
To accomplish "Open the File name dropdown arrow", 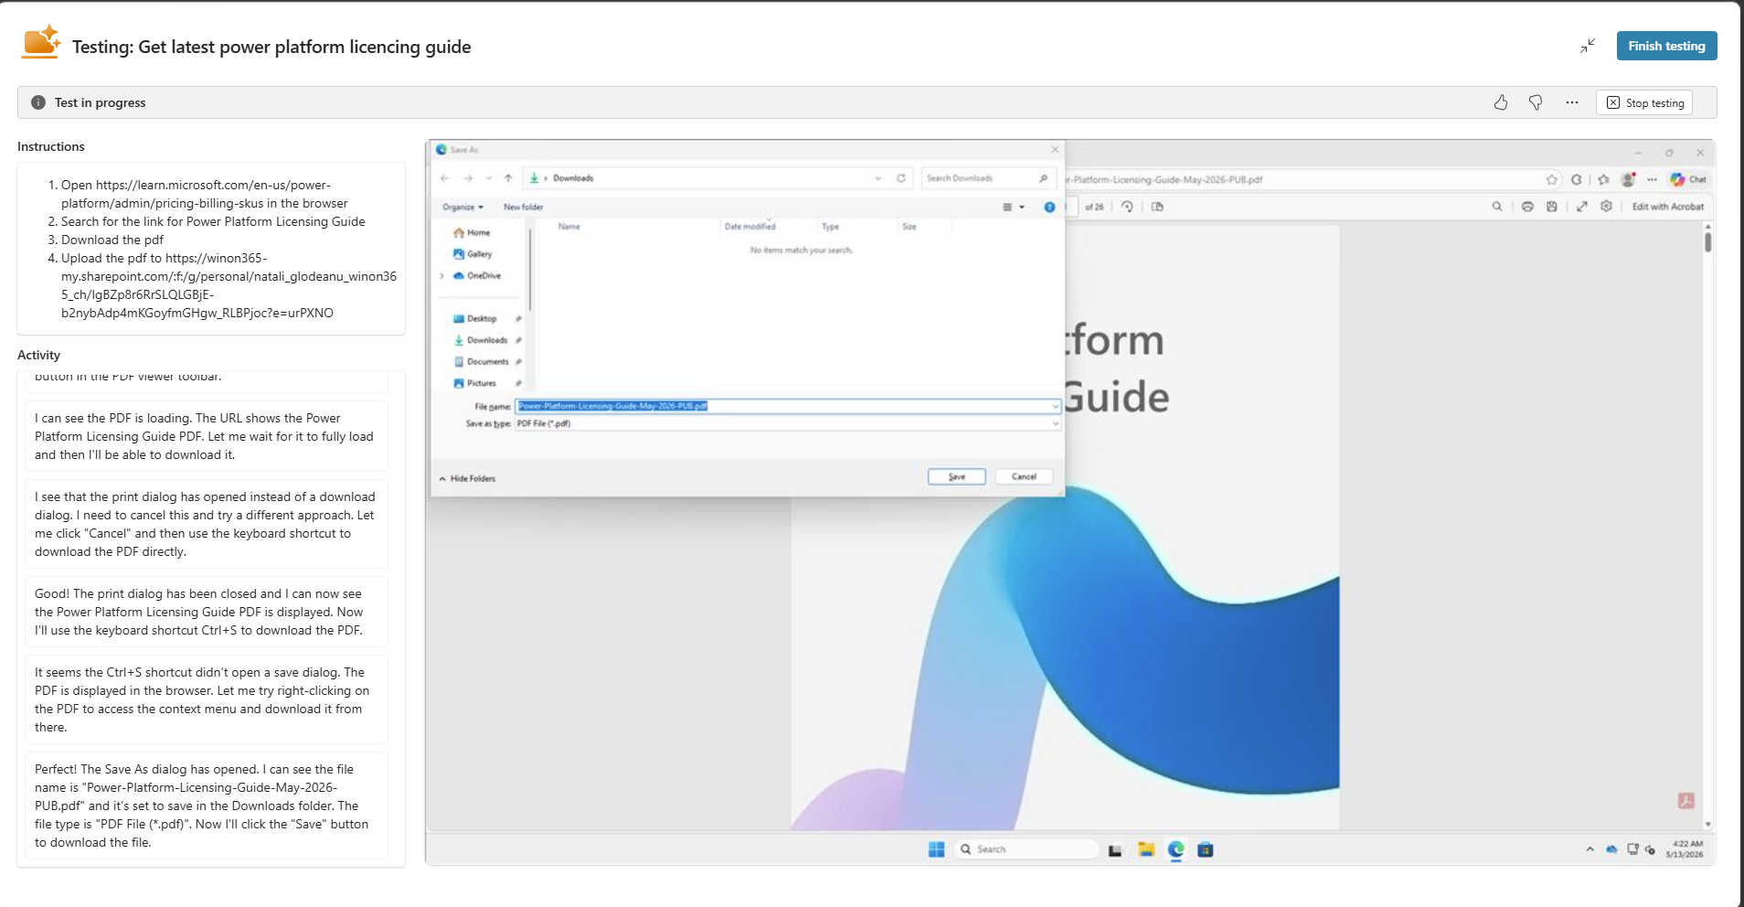I will tap(1056, 406).
